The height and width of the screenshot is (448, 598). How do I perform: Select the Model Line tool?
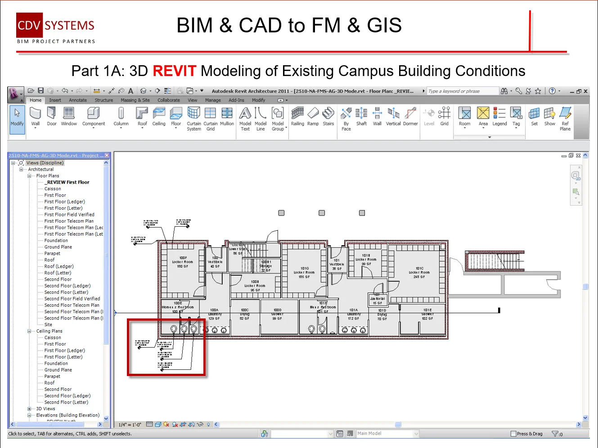coord(261,119)
